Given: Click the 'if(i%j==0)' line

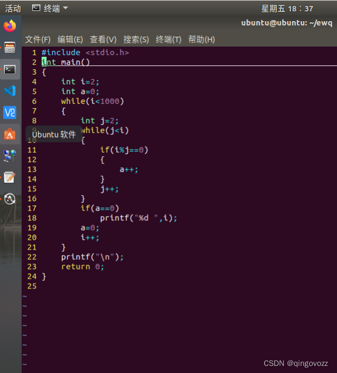Looking at the screenshot, I should tap(124, 150).
